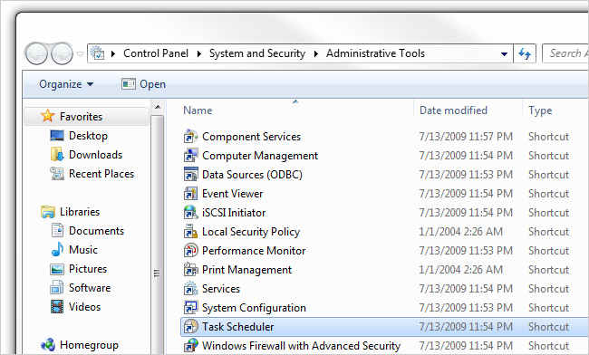Expand the arrow after Control Panel breadcrumb
Screen dimensions: 589x355
click(199, 54)
